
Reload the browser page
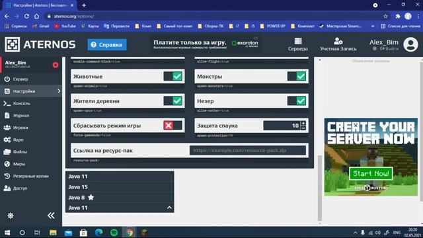[26, 16]
